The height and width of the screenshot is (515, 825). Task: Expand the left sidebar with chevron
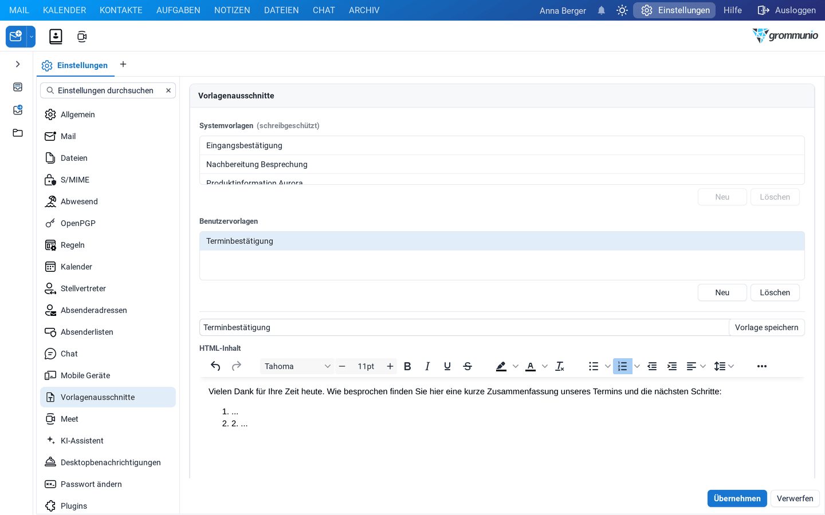pyautogui.click(x=18, y=64)
